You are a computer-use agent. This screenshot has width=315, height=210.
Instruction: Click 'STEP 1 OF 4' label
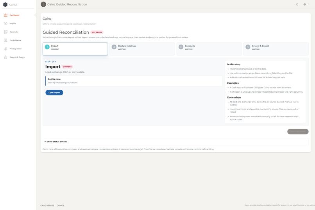(x=51, y=62)
